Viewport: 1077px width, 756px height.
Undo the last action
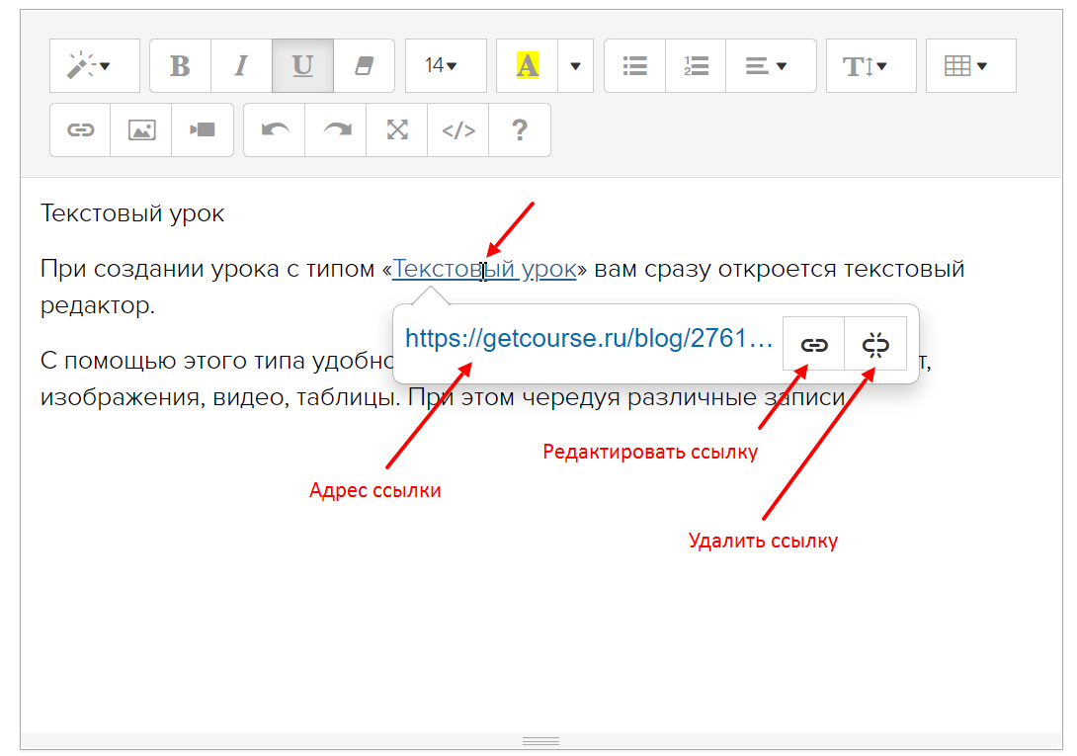click(275, 130)
